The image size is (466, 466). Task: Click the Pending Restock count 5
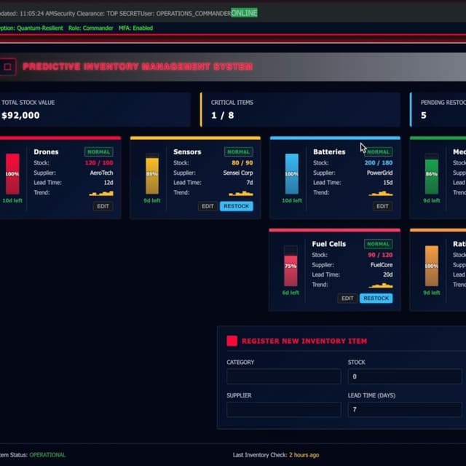[x=424, y=115]
